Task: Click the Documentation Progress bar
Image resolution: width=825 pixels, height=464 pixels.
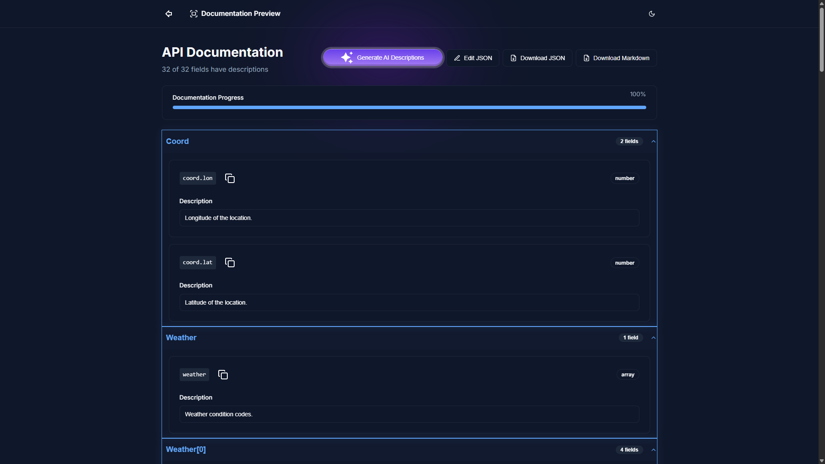Action: tap(409, 107)
